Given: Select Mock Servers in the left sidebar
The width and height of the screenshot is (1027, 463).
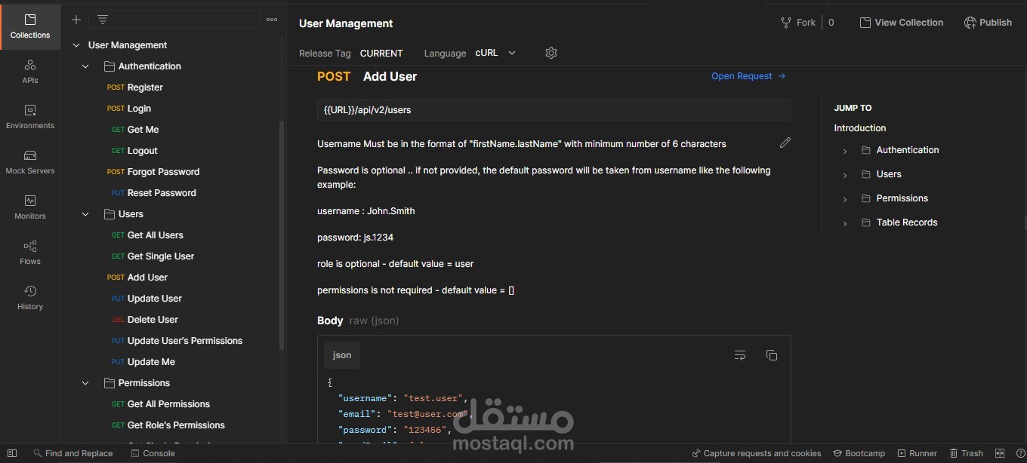Looking at the screenshot, I should (30, 162).
